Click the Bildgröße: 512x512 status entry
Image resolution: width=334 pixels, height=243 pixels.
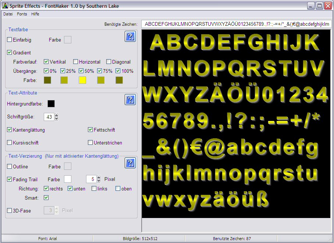[x=140, y=239]
